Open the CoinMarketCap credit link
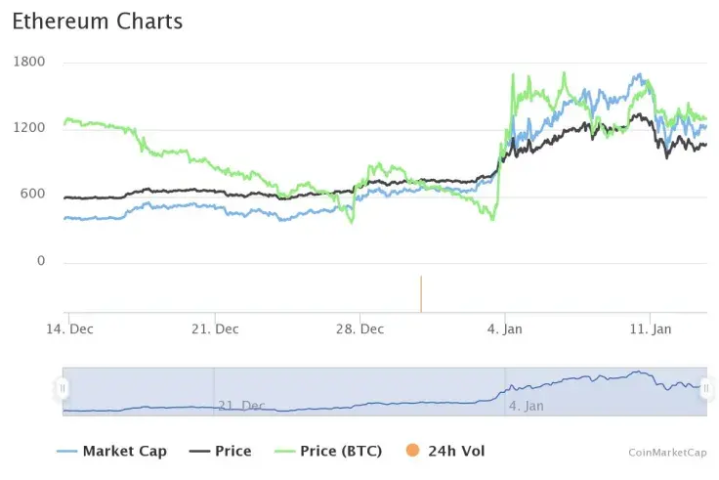Screen dimensions: 719x480 (666, 452)
